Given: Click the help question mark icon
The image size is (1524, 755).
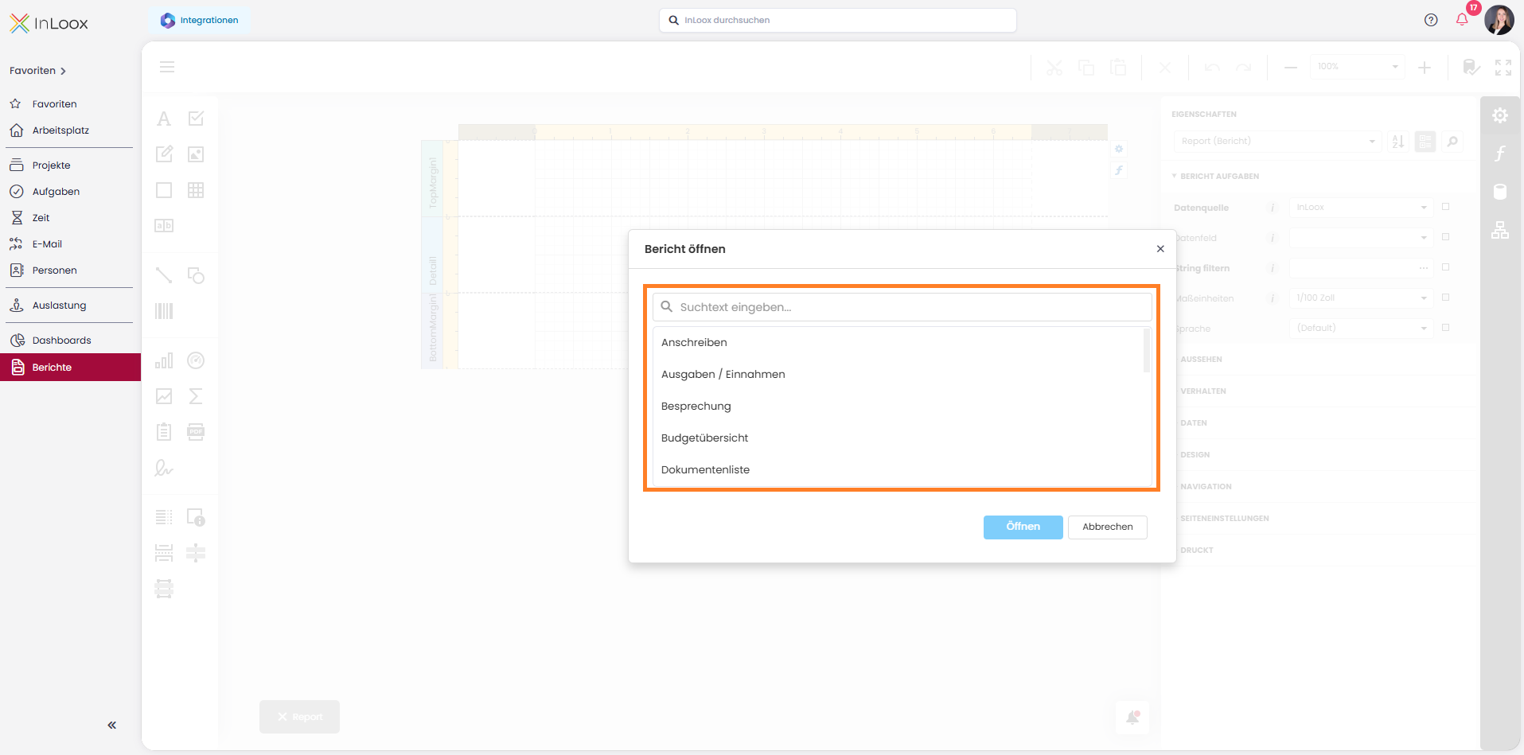Looking at the screenshot, I should 1431,20.
